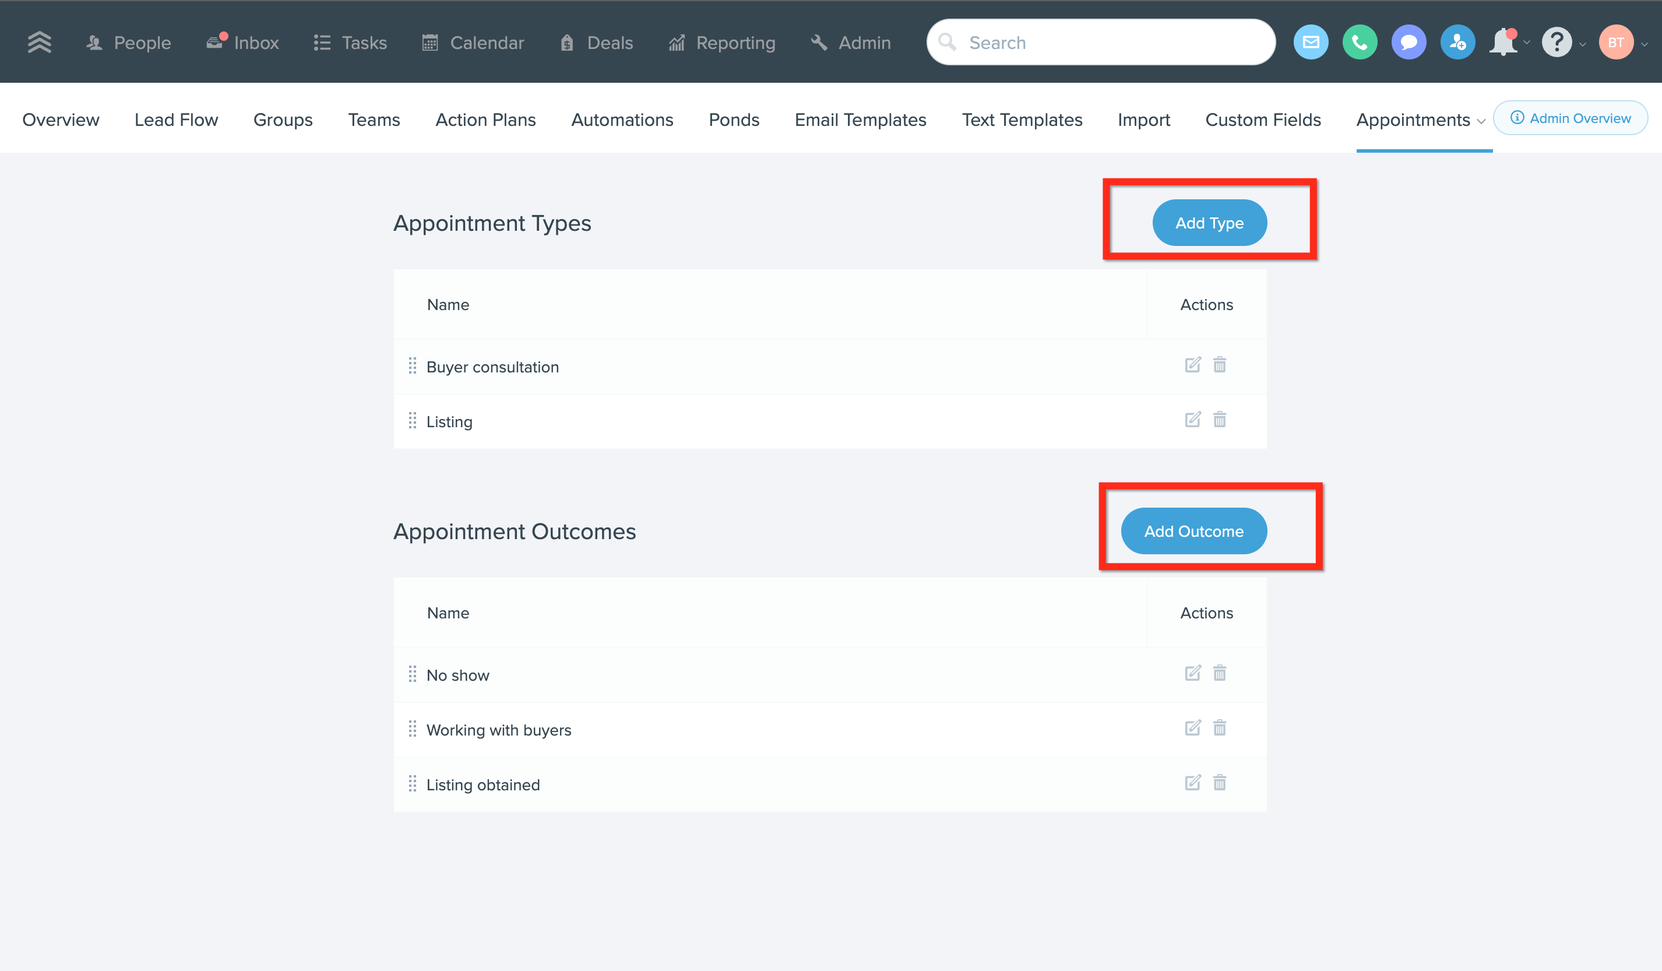Viewport: 1662px width, 971px height.
Task: Open the Automations tab
Action: 622,119
